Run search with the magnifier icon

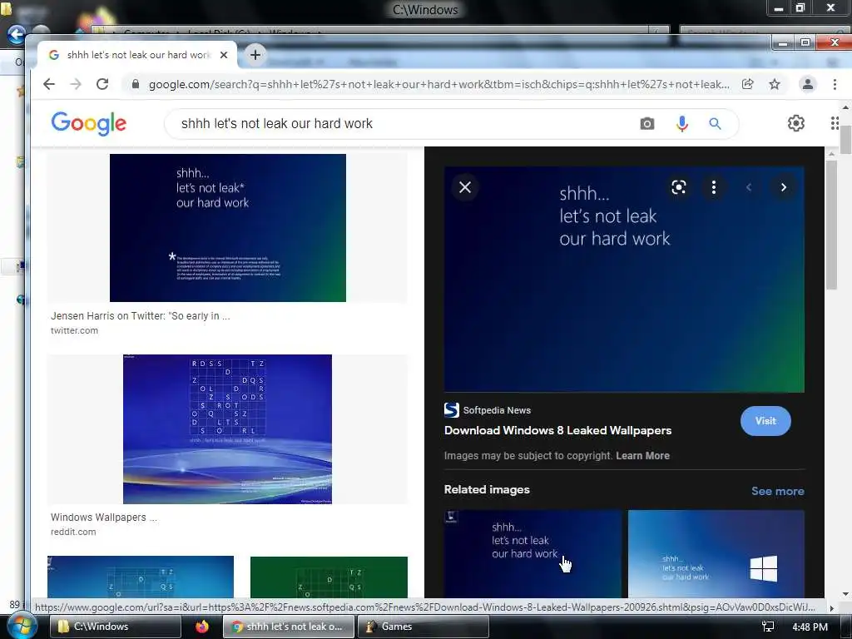click(715, 124)
